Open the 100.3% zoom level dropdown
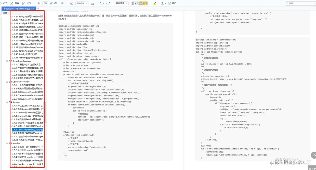Viewport: 316px width, 170px height. 82,3
